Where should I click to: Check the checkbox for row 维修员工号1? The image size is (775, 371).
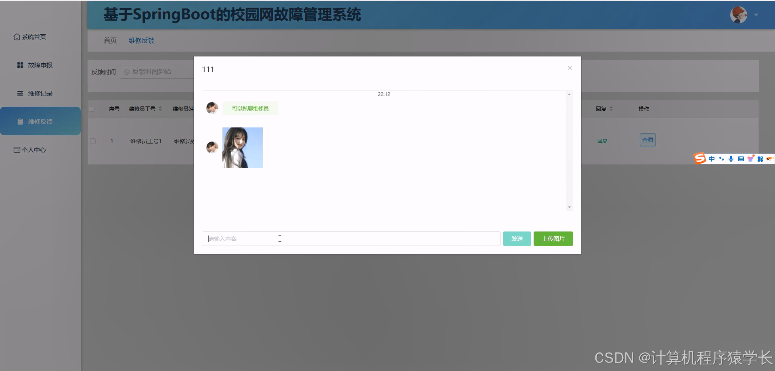92,141
